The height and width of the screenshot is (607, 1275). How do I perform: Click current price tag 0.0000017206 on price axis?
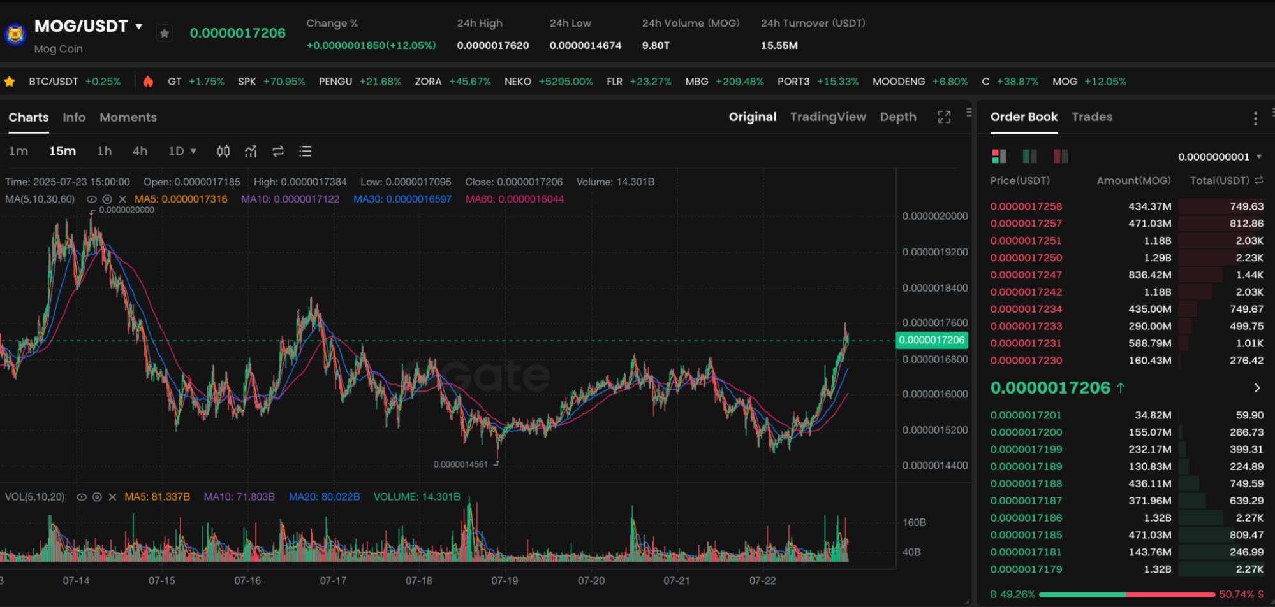[932, 340]
